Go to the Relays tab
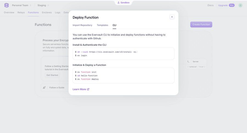The width and height of the screenshot is (247, 133). click(x=21, y=12)
